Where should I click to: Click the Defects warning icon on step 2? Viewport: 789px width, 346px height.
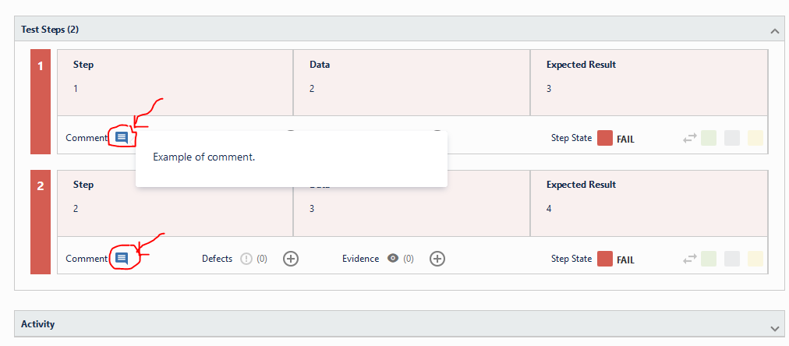246,259
